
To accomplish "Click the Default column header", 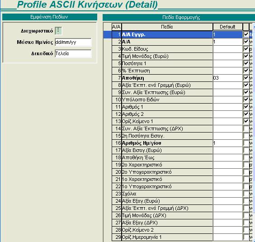I will pos(227,27).
